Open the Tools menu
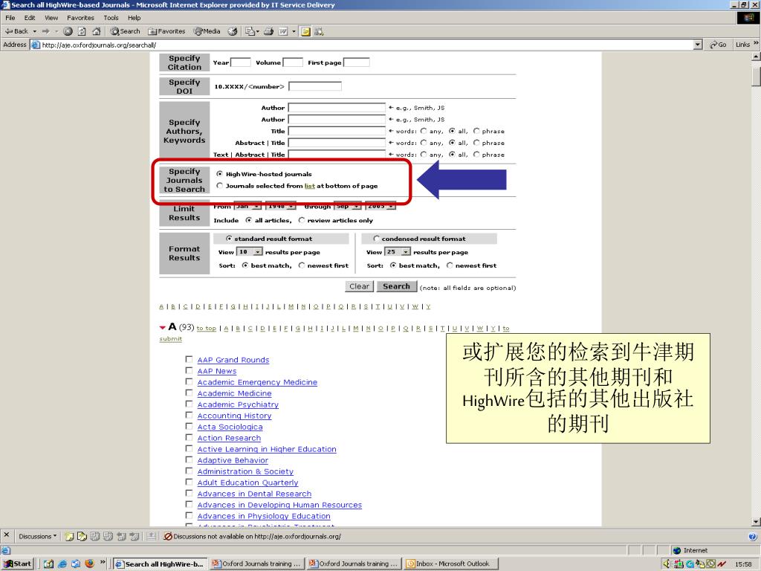Screen dimensions: 761x571 tap(111, 18)
